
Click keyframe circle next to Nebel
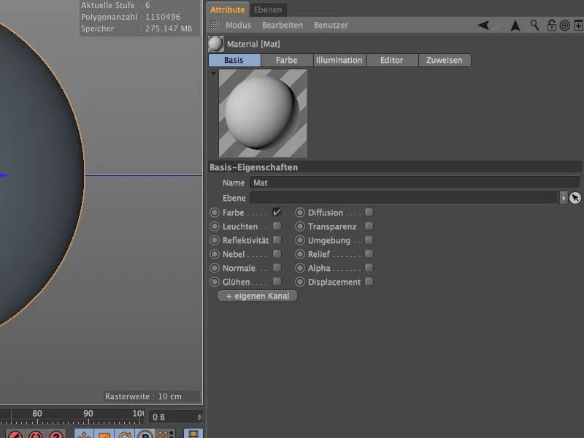pos(215,254)
